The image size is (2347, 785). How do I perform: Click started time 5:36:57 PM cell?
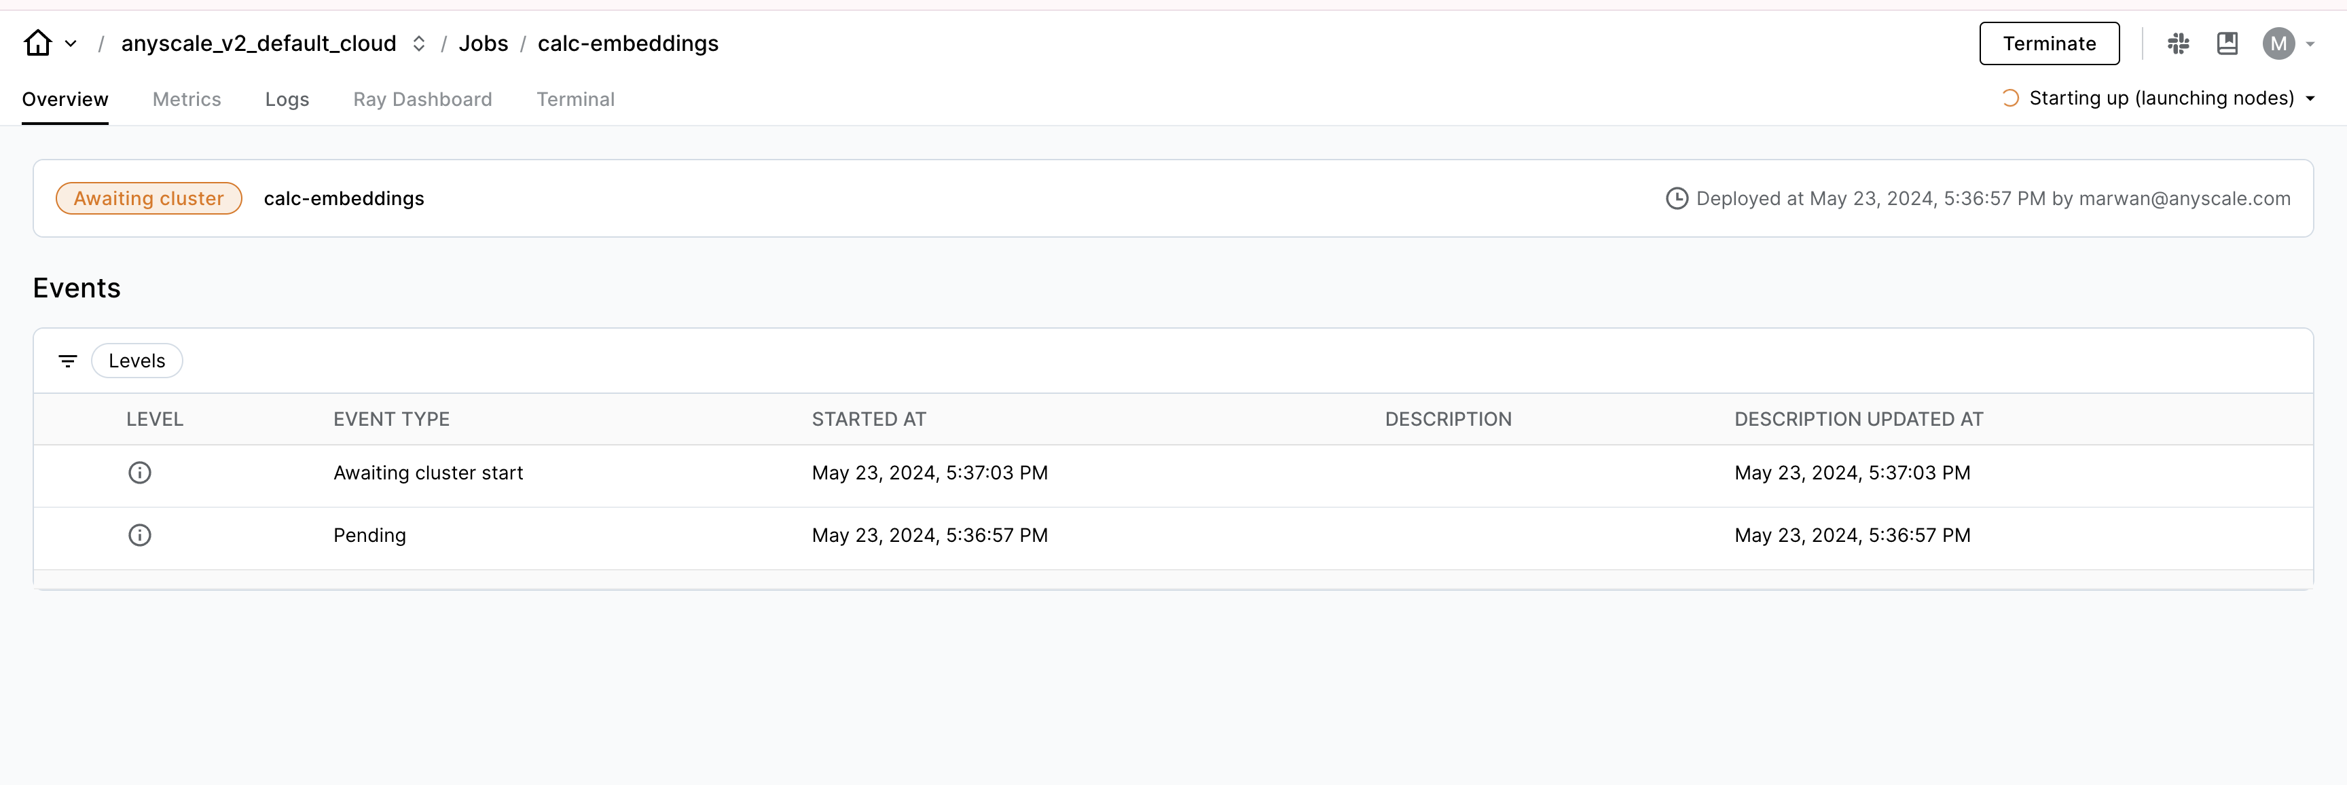[x=930, y=536]
